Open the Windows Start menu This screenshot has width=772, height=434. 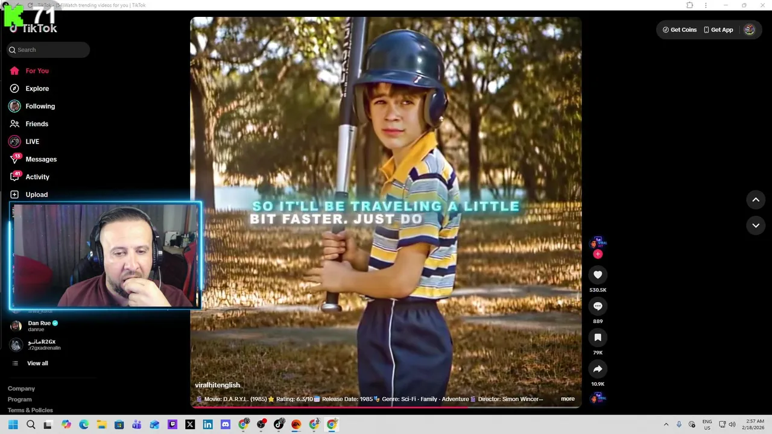coord(13,425)
